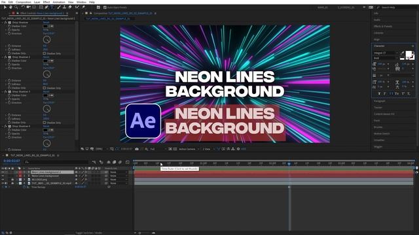
Task: Click the first Drop Shadow direction dial
Action: point(46,39)
